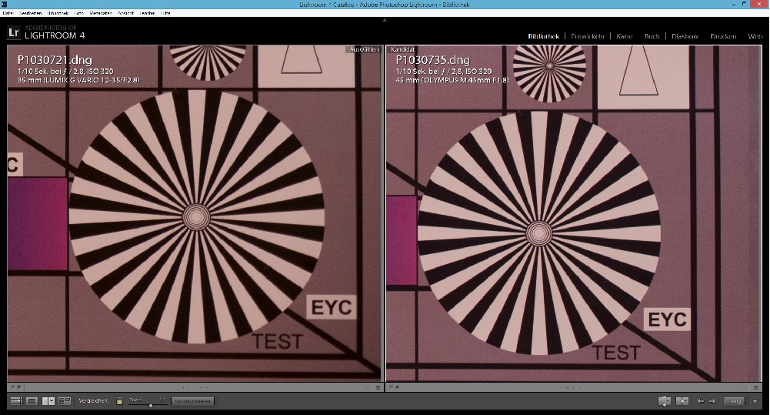
Task: Select previous photo arrow
Action: tap(701, 401)
